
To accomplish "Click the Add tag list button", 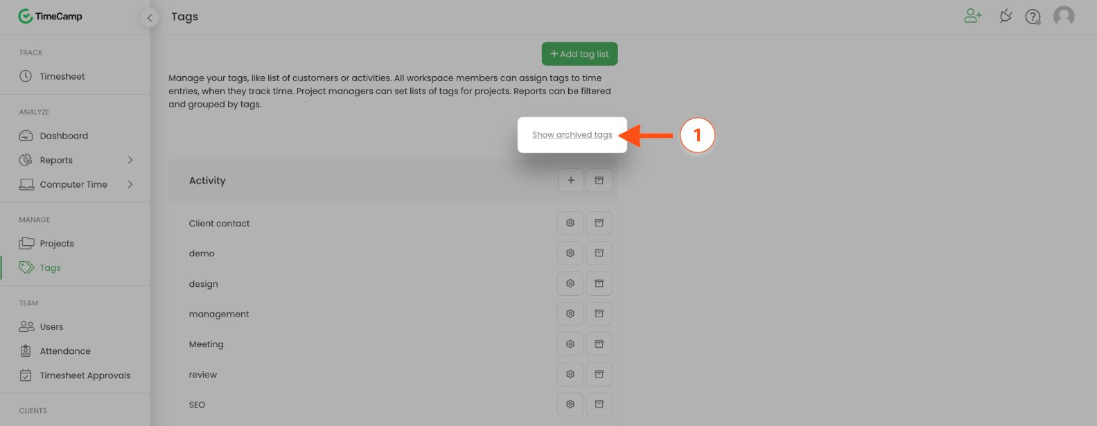I will point(579,54).
